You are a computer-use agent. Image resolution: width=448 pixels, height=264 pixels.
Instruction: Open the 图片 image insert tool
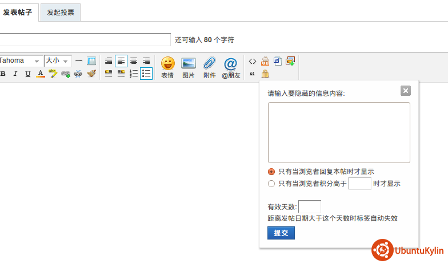point(188,67)
